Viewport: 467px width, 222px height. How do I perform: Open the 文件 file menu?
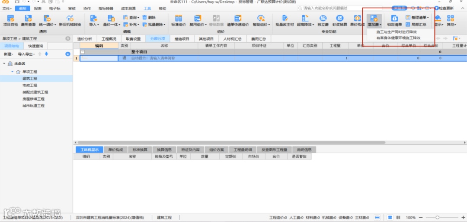(7, 8)
